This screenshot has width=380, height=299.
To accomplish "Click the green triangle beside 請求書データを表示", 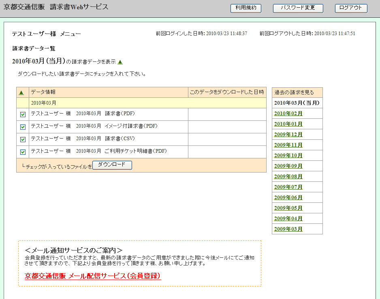I will (120, 62).
